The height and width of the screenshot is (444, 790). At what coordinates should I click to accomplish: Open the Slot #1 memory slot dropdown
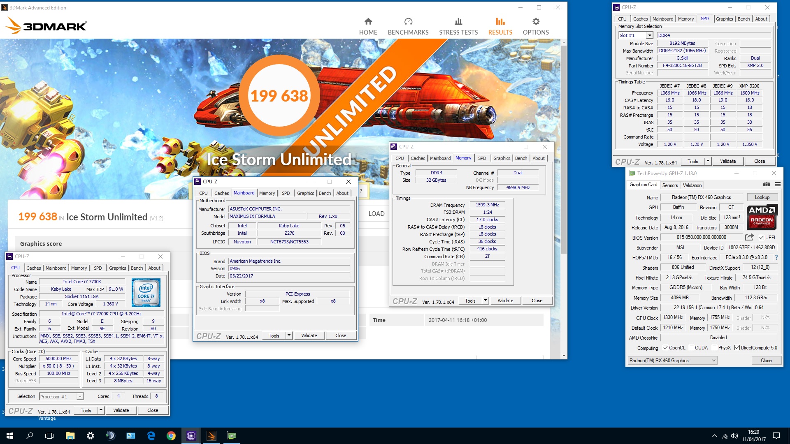click(x=650, y=35)
